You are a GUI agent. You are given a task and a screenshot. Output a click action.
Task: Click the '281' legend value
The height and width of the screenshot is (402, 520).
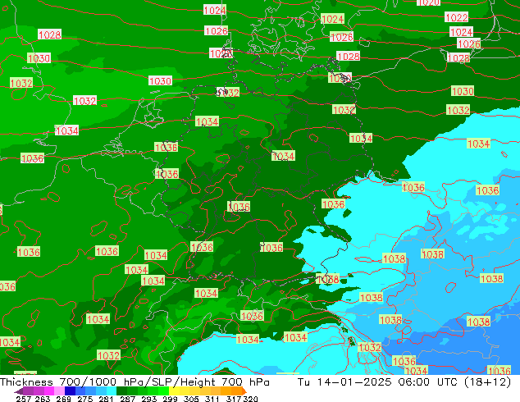(x=106, y=399)
